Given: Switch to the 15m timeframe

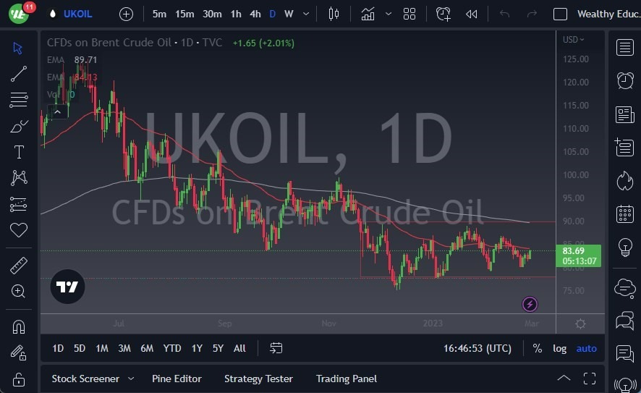Looking at the screenshot, I should click(184, 14).
